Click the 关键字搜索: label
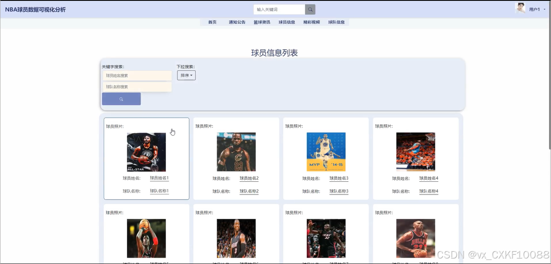551x264 pixels. pyautogui.click(x=113, y=67)
